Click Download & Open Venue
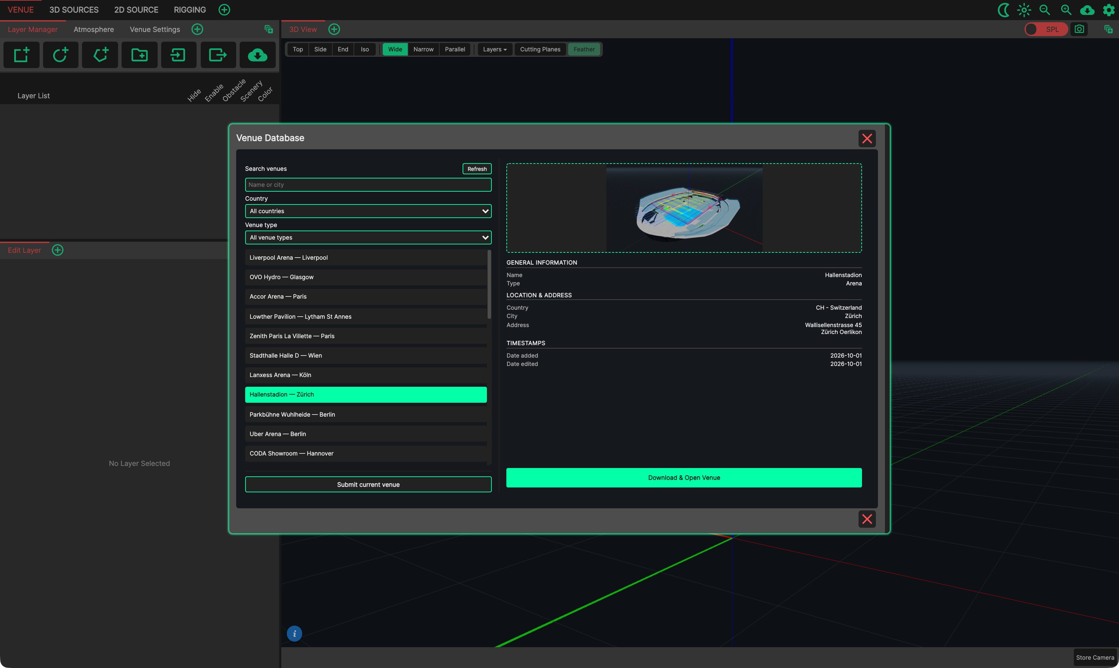 [x=683, y=478]
